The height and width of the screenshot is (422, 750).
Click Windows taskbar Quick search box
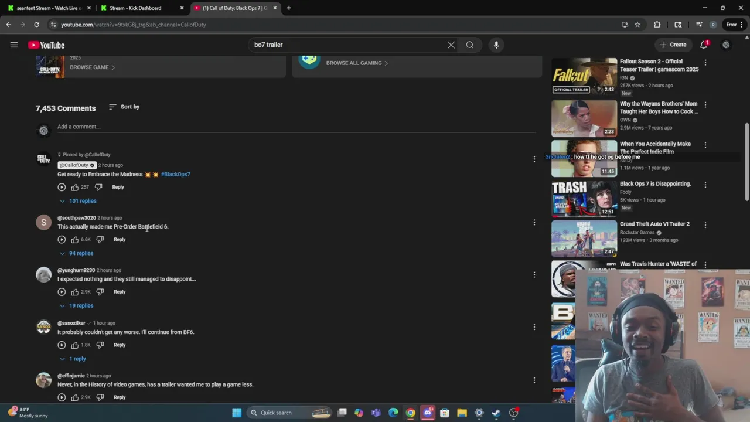coord(290,413)
